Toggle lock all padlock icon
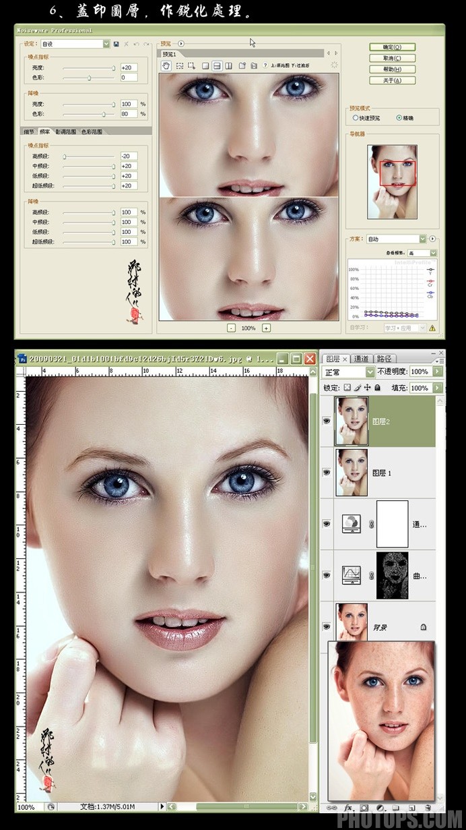Screen dimensions: 466x830 point(377,388)
